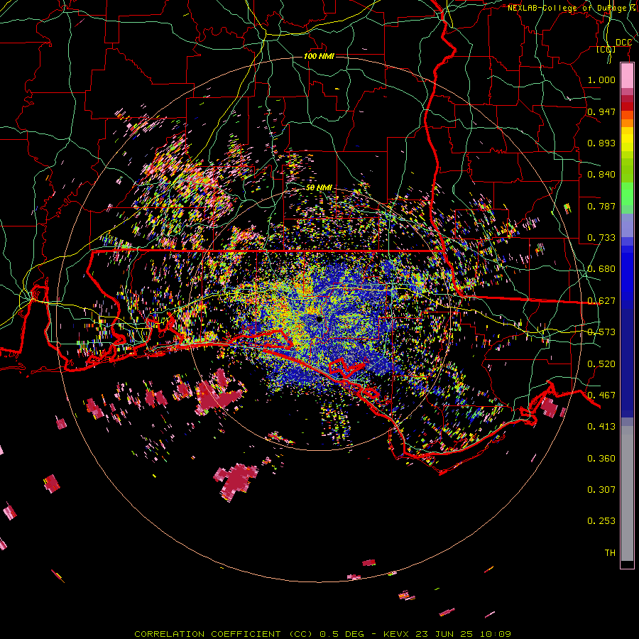Viewport: 639px width, 639px height.
Task: Select the 0.893 legend value
Action: tap(601, 143)
